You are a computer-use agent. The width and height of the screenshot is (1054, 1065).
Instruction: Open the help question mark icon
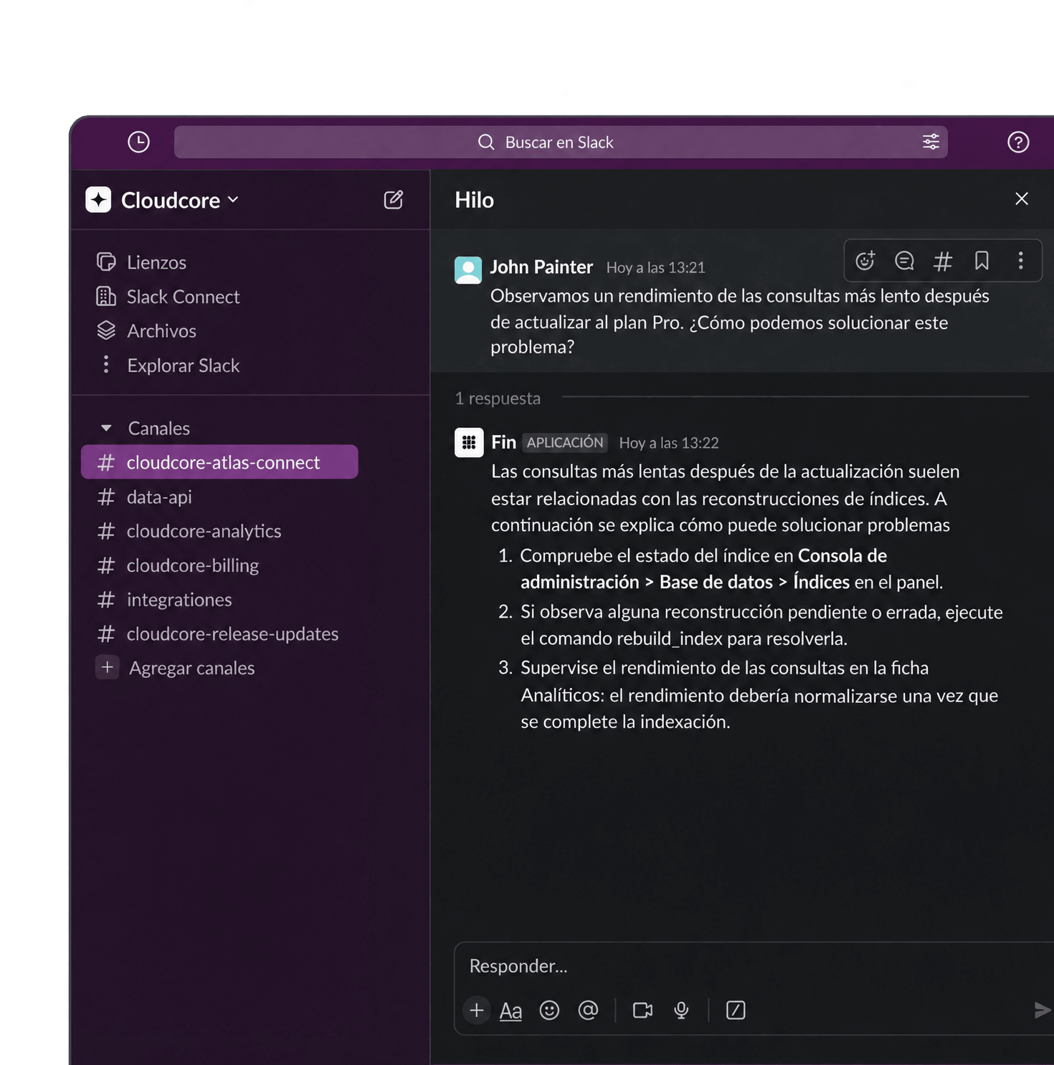point(1018,142)
